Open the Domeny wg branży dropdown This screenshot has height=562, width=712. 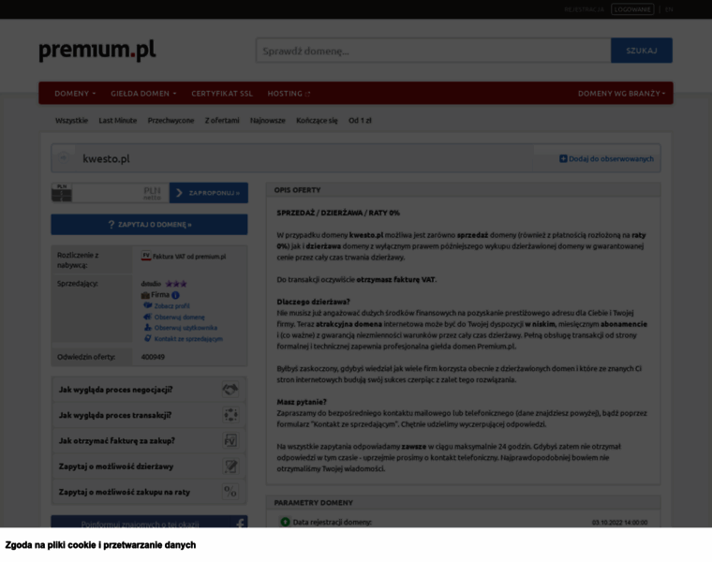click(x=621, y=94)
